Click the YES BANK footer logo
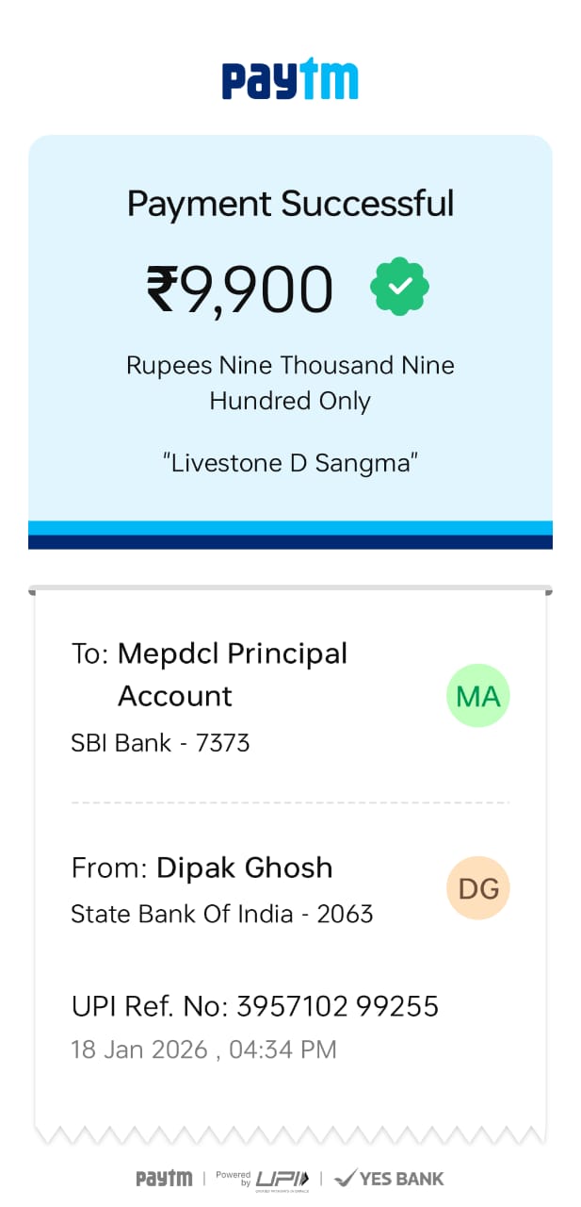This screenshot has width=581, height=1207. point(389,1178)
